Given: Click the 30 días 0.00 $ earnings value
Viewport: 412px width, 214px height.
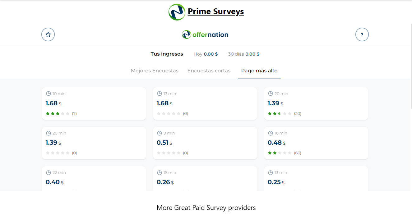Looking at the screenshot, I should (244, 54).
